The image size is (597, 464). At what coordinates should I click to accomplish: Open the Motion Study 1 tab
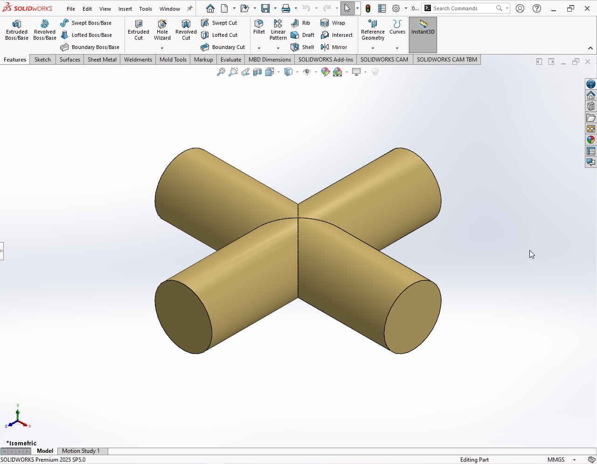(81, 451)
